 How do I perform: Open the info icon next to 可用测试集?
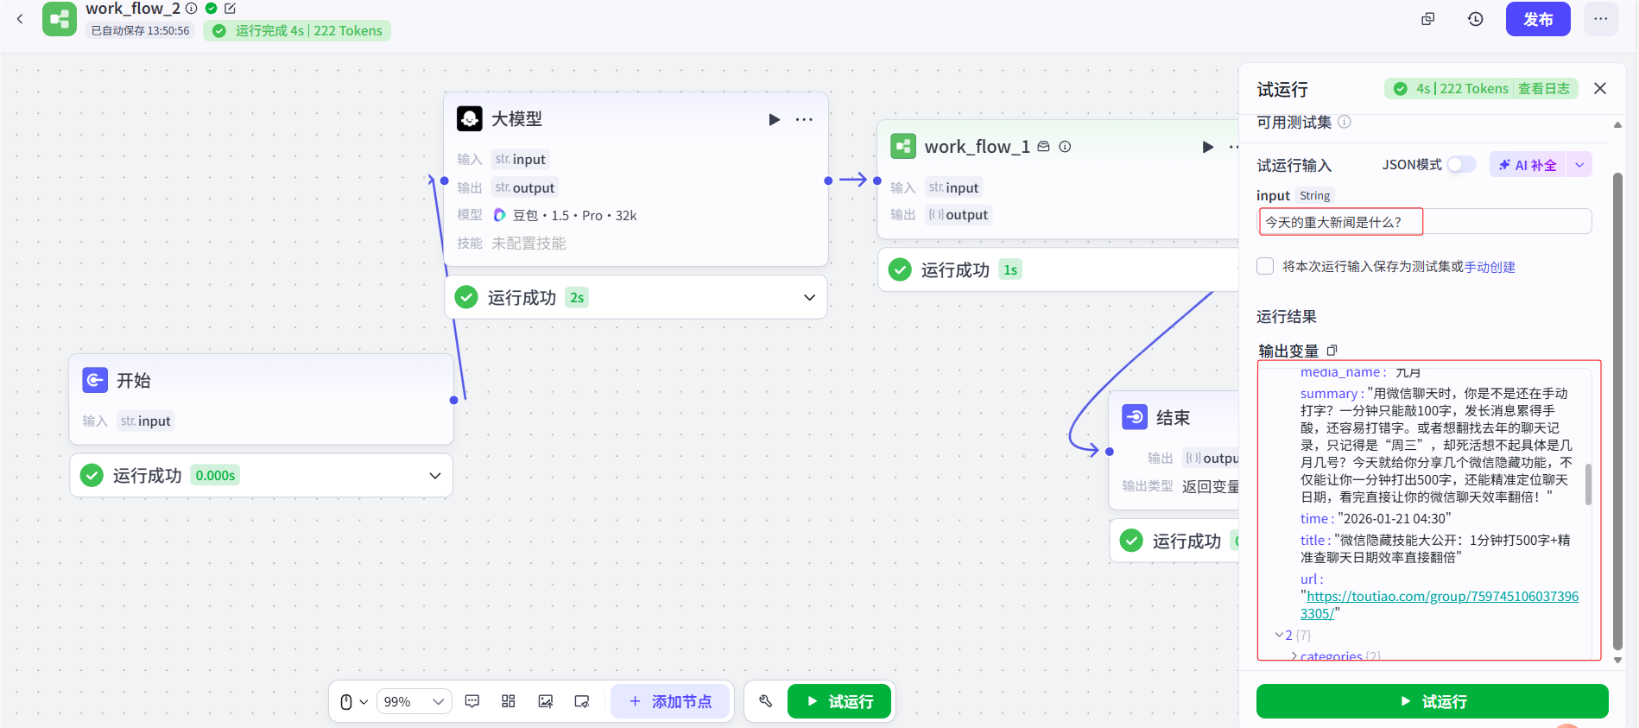1345,122
